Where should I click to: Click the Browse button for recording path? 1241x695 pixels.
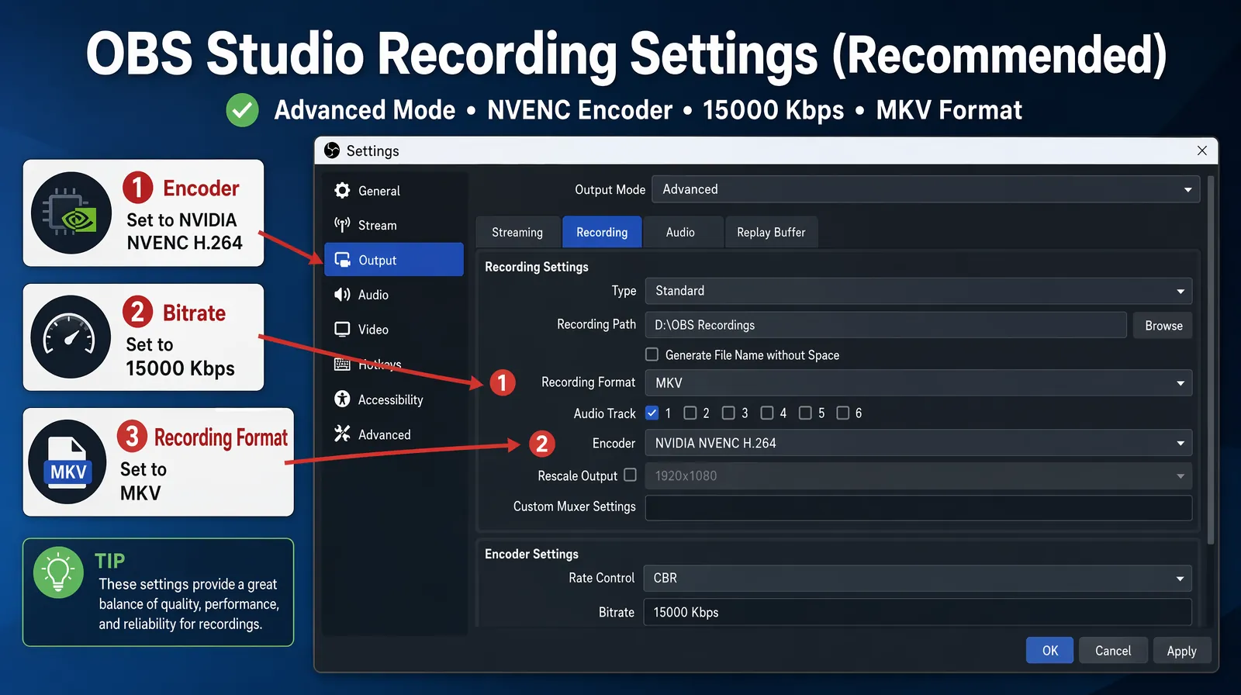pyautogui.click(x=1163, y=325)
